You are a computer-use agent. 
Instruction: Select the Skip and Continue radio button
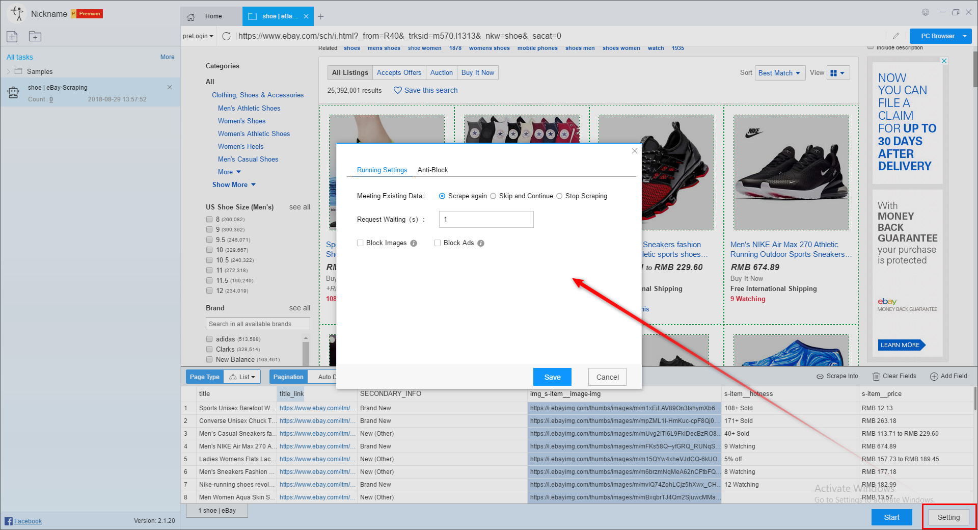click(493, 196)
